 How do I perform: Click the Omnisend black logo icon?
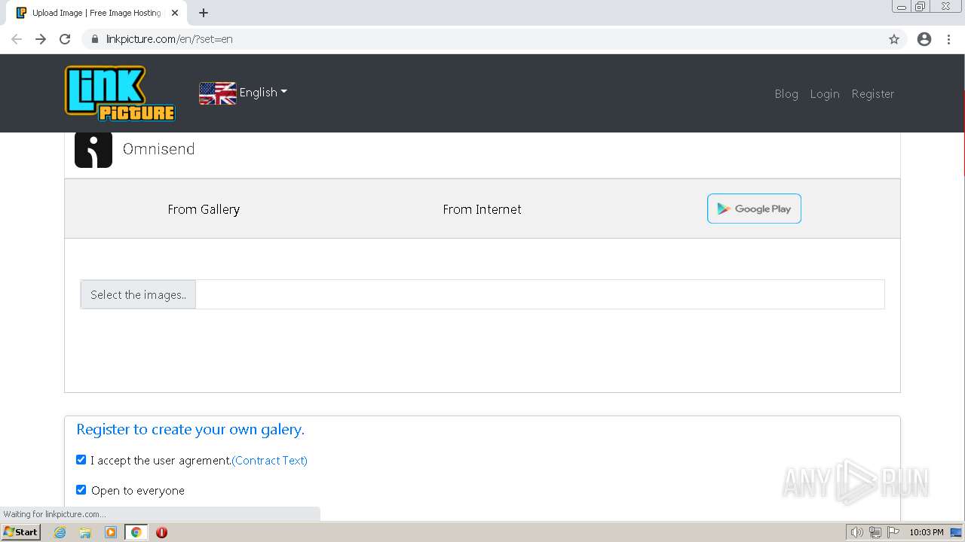pyautogui.click(x=93, y=149)
